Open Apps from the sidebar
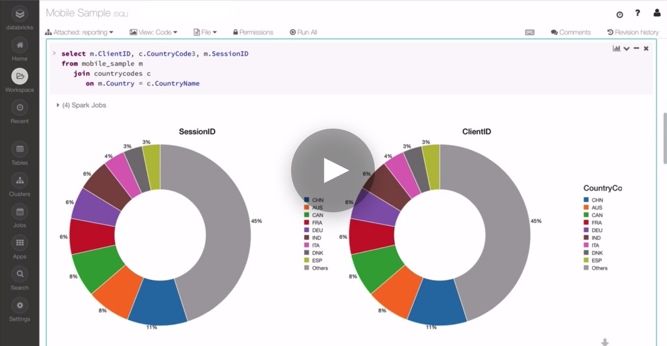 coord(19,243)
